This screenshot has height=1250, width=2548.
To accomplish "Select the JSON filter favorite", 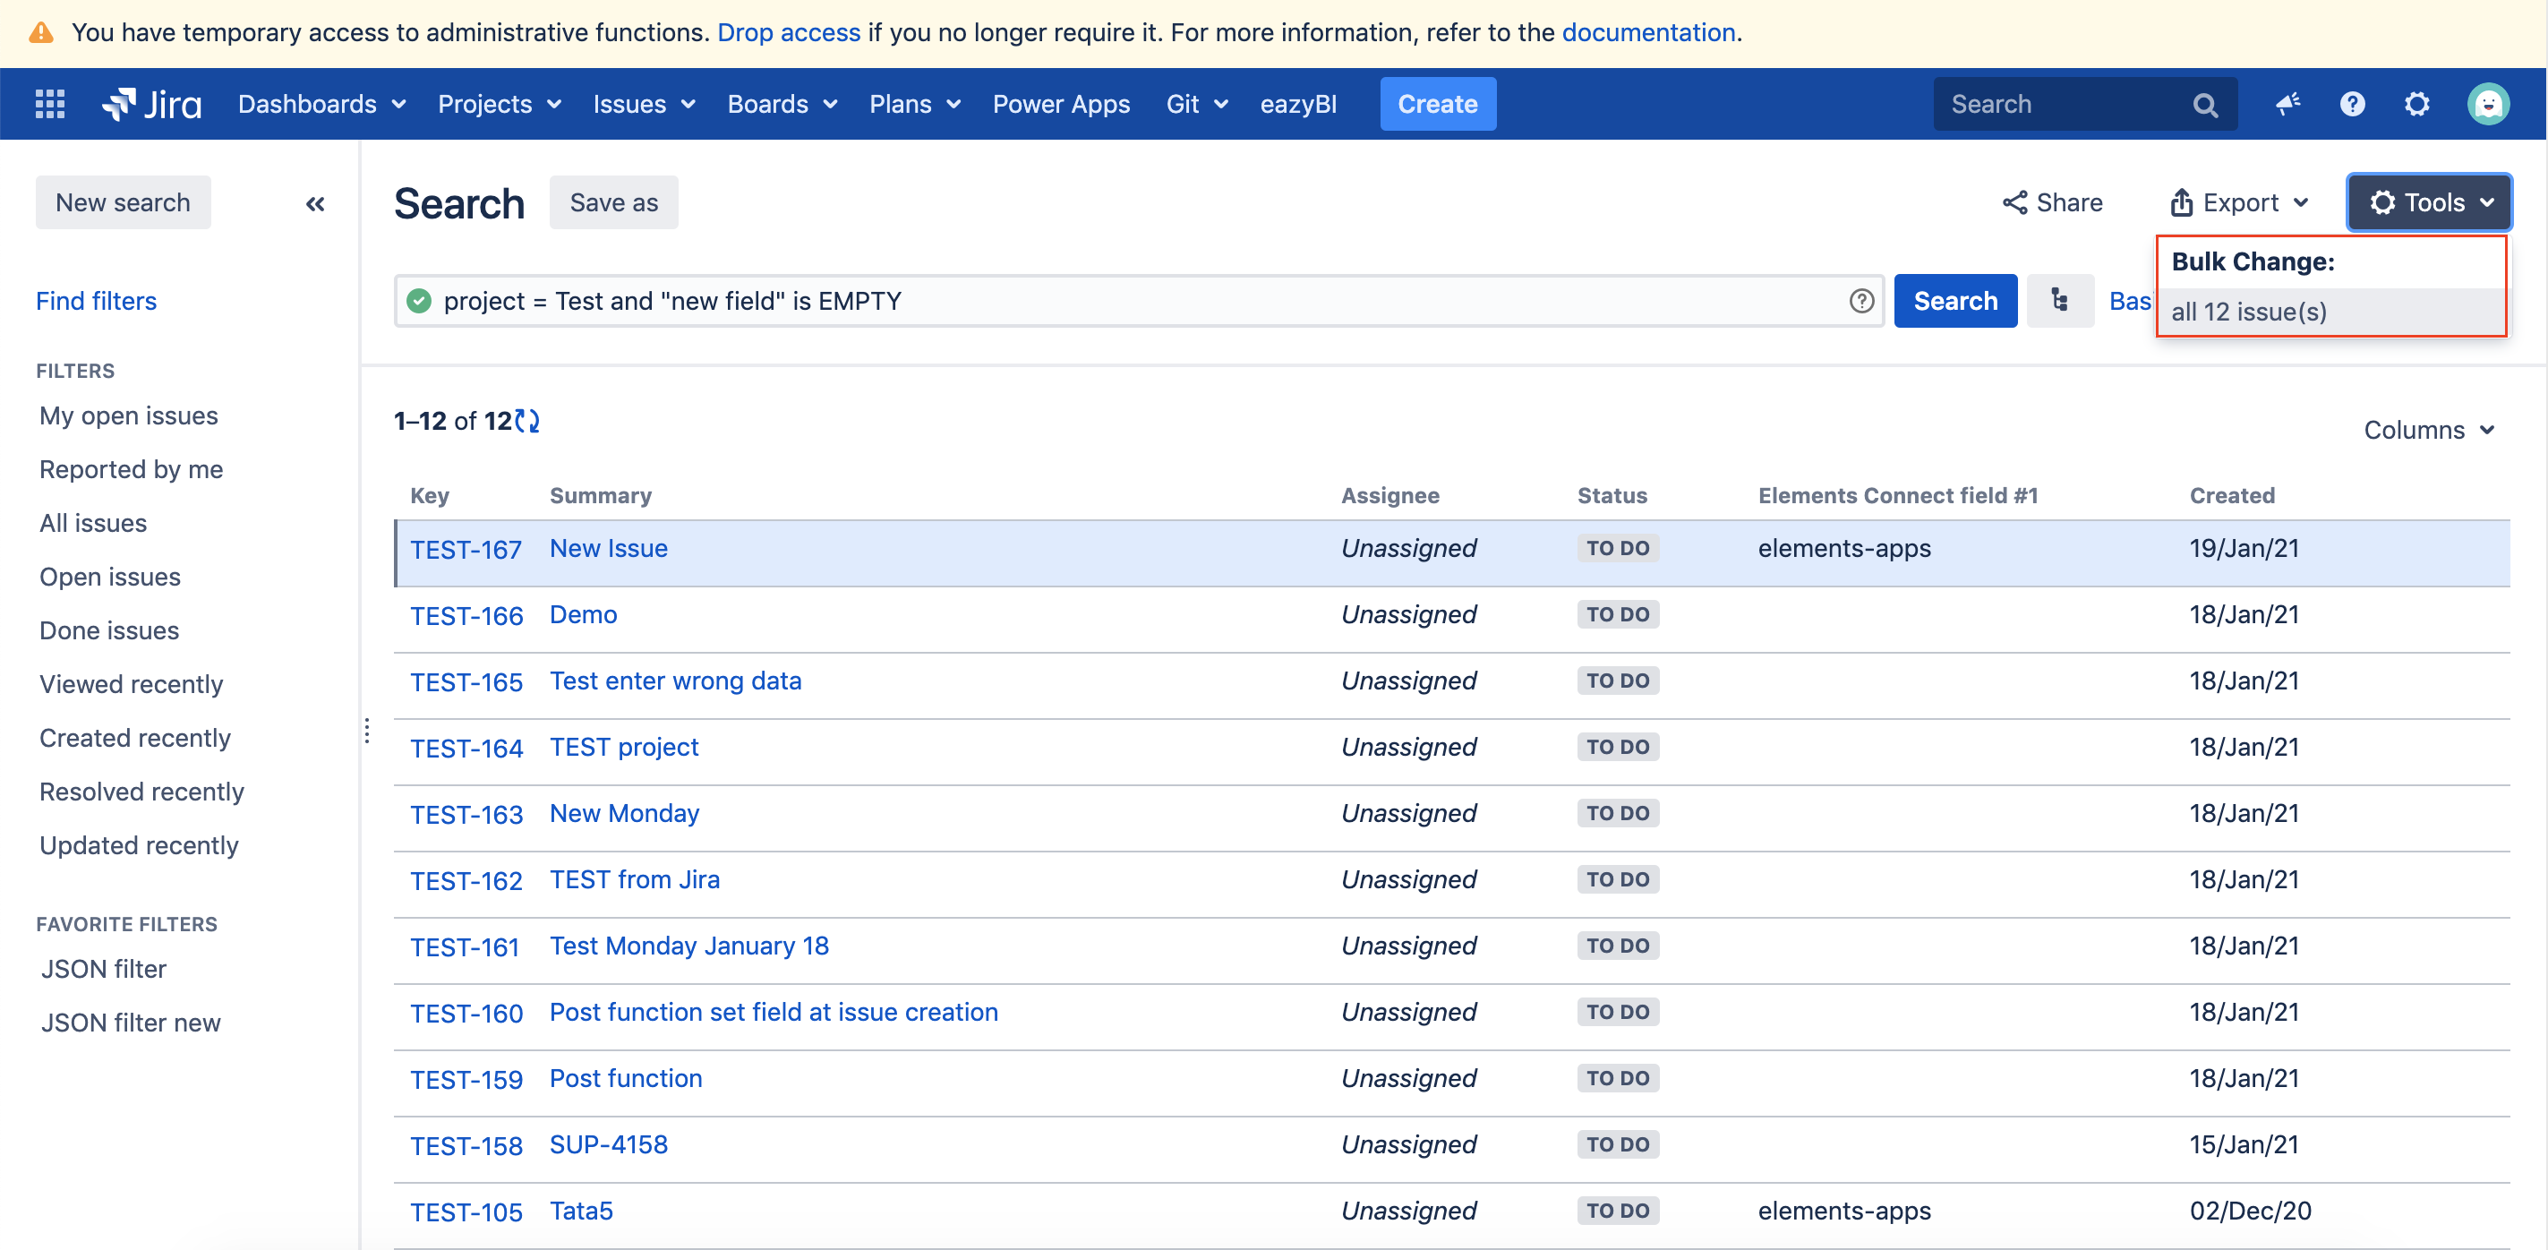I will click(103, 969).
